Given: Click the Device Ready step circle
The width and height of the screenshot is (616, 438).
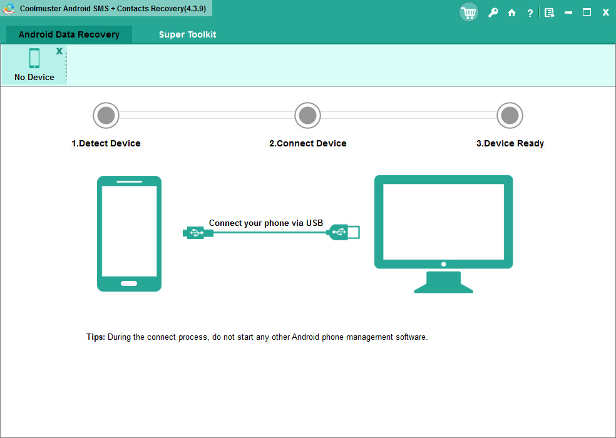Looking at the screenshot, I should click(510, 116).
